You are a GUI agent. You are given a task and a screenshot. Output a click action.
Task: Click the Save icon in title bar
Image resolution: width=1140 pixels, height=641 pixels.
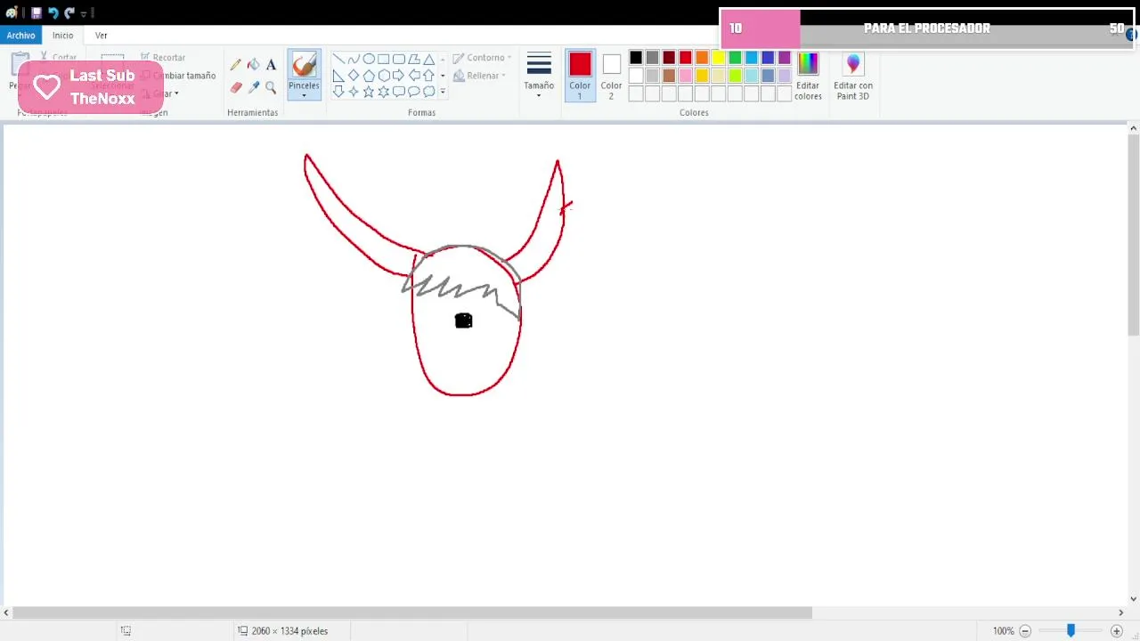(x=37, y=12)
